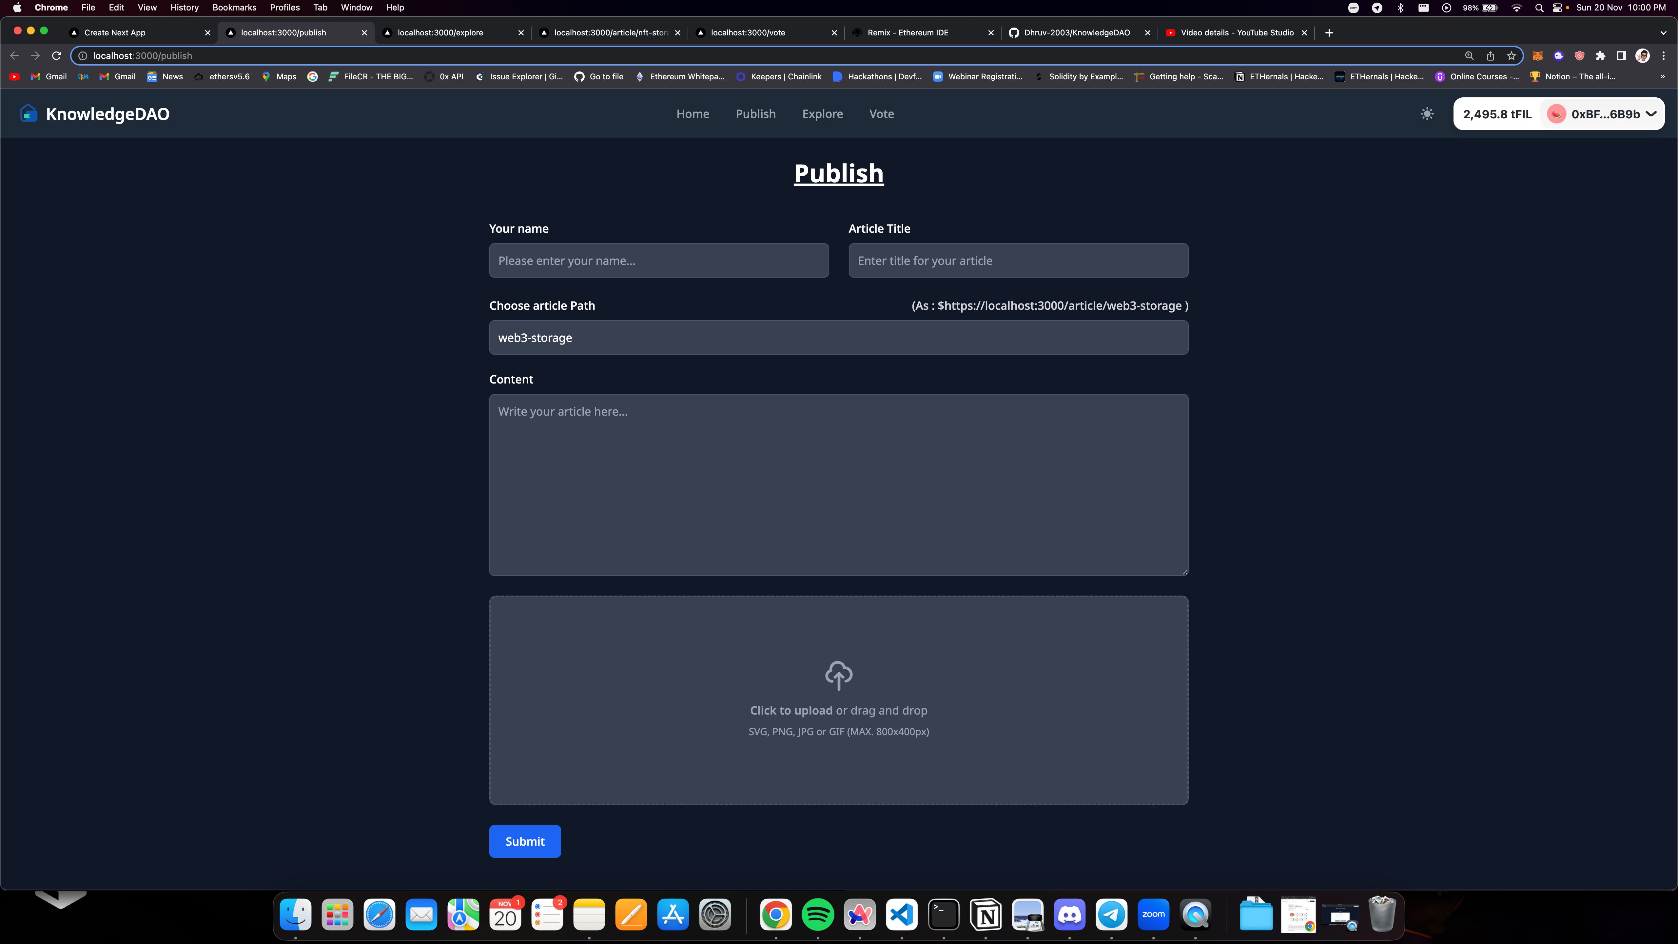Open the Solidity by Example bookmark
Screen dimensions: 1678x944
click(x=1079, y=76)
